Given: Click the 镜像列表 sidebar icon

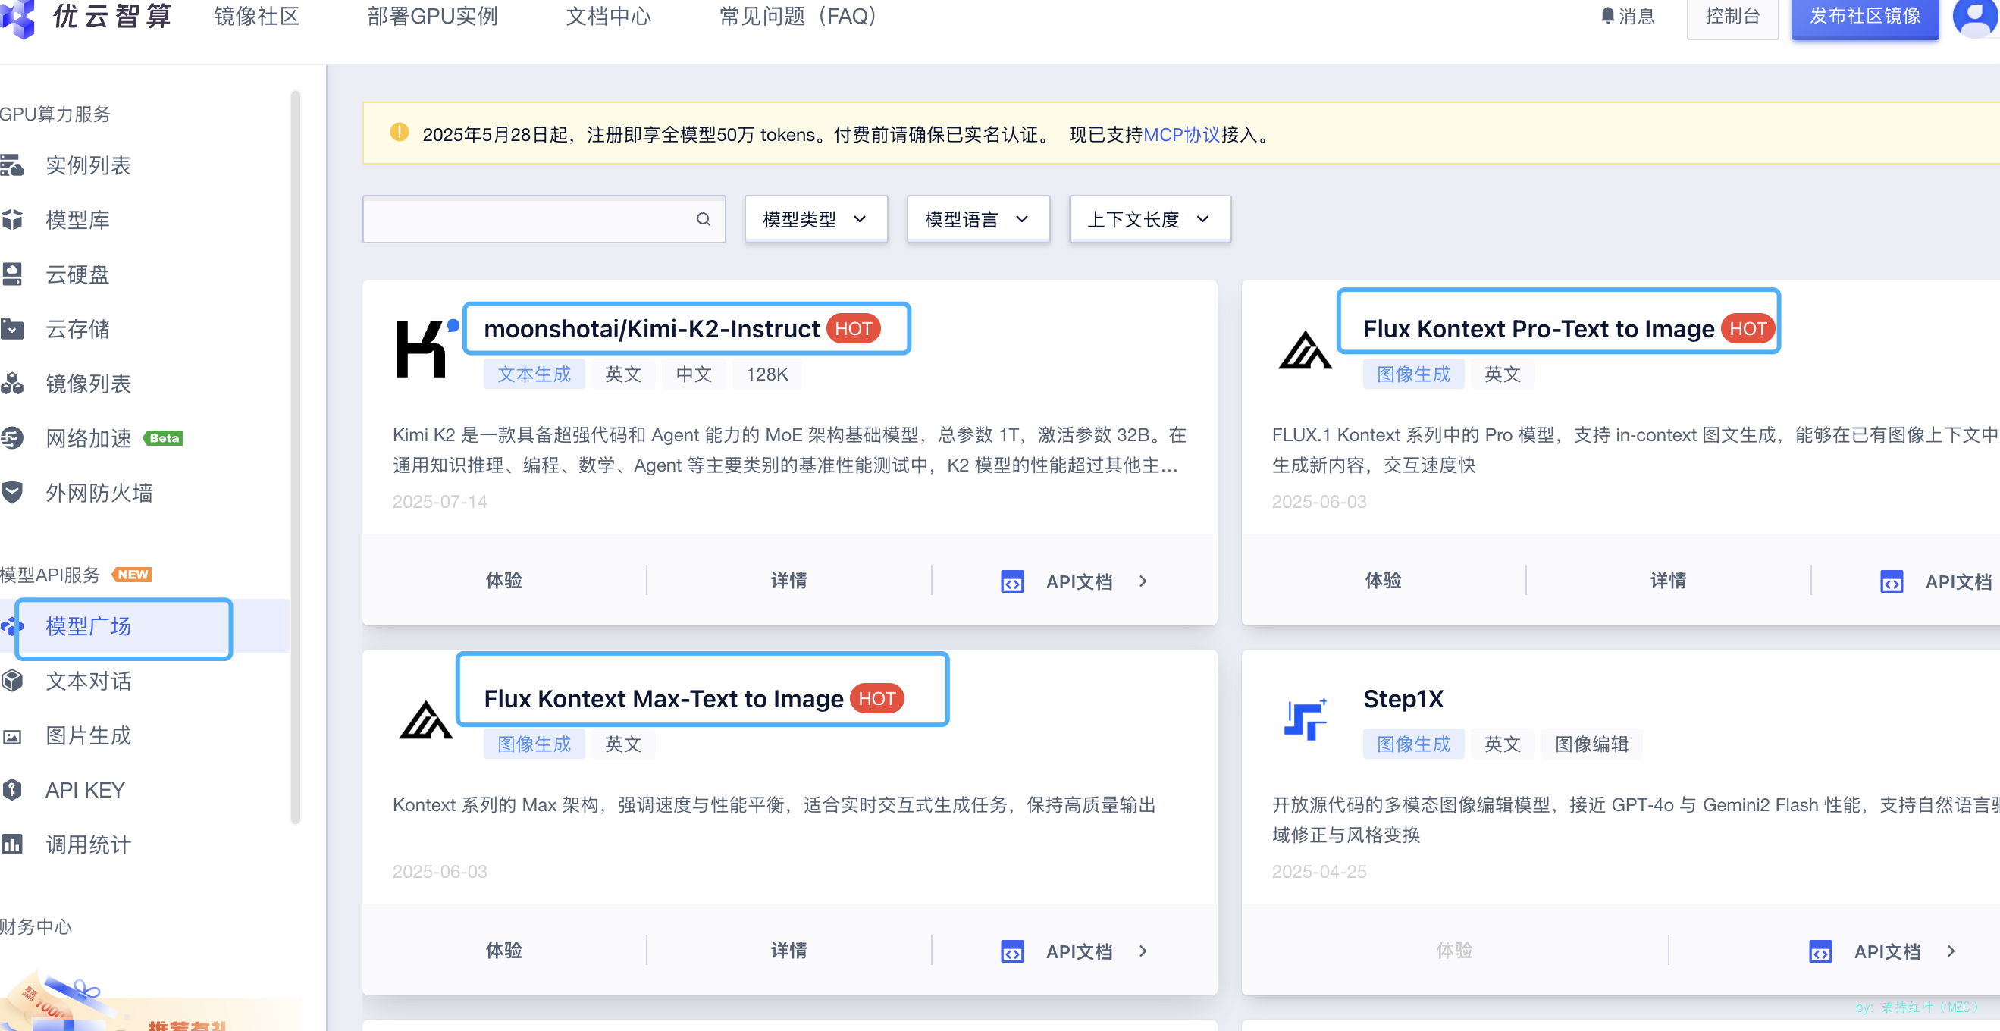Looking at the screenshot, I should pyautogui.click(x=12, y=384).
